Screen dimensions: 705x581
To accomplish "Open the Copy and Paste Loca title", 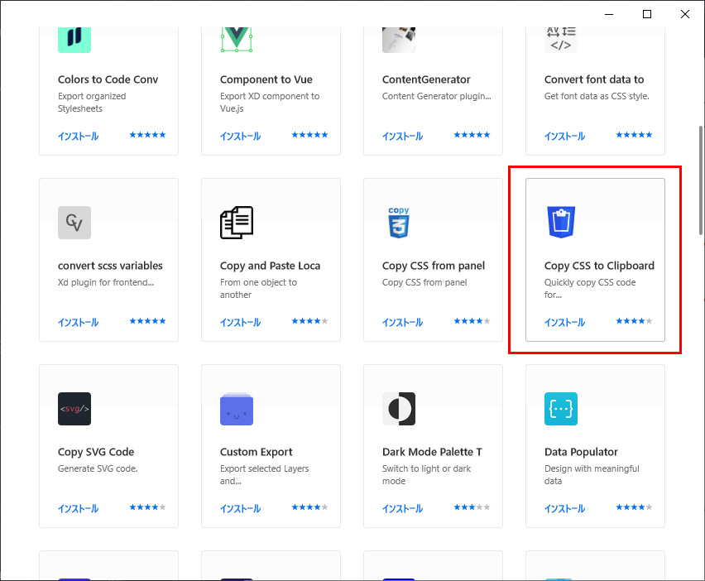I will coord(271,266).
